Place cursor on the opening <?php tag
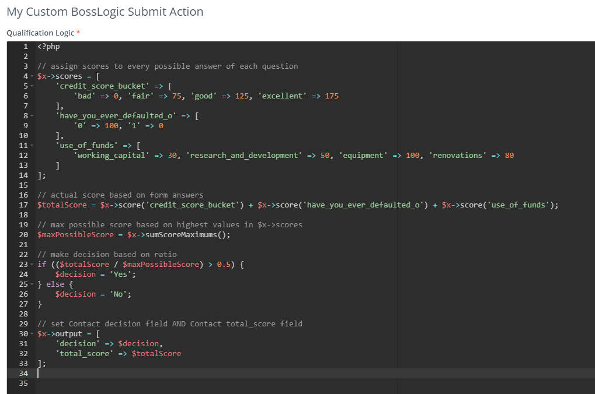 click(48, 47)
